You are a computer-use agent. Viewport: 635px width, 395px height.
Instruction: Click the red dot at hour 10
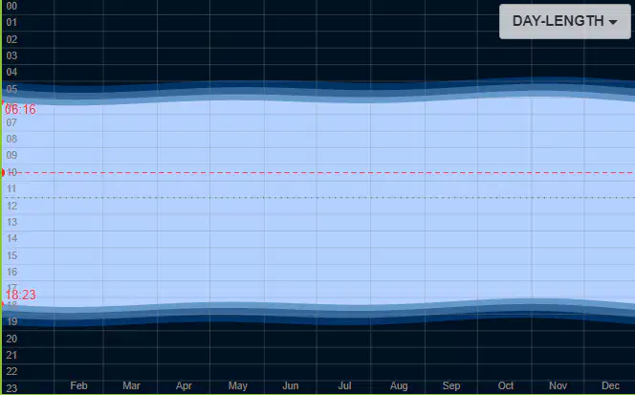[3, 172]
